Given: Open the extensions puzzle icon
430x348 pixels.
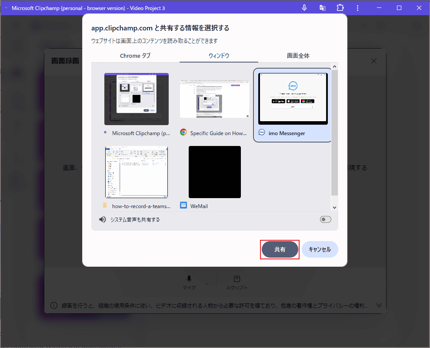Looking at the screenshot, I should click(x=340, y=8).
